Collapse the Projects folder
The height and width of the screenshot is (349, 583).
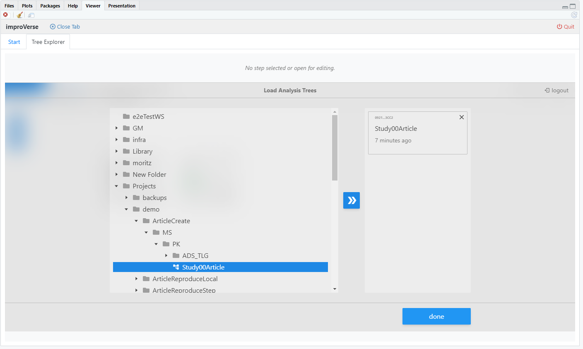tap(116, 186)
